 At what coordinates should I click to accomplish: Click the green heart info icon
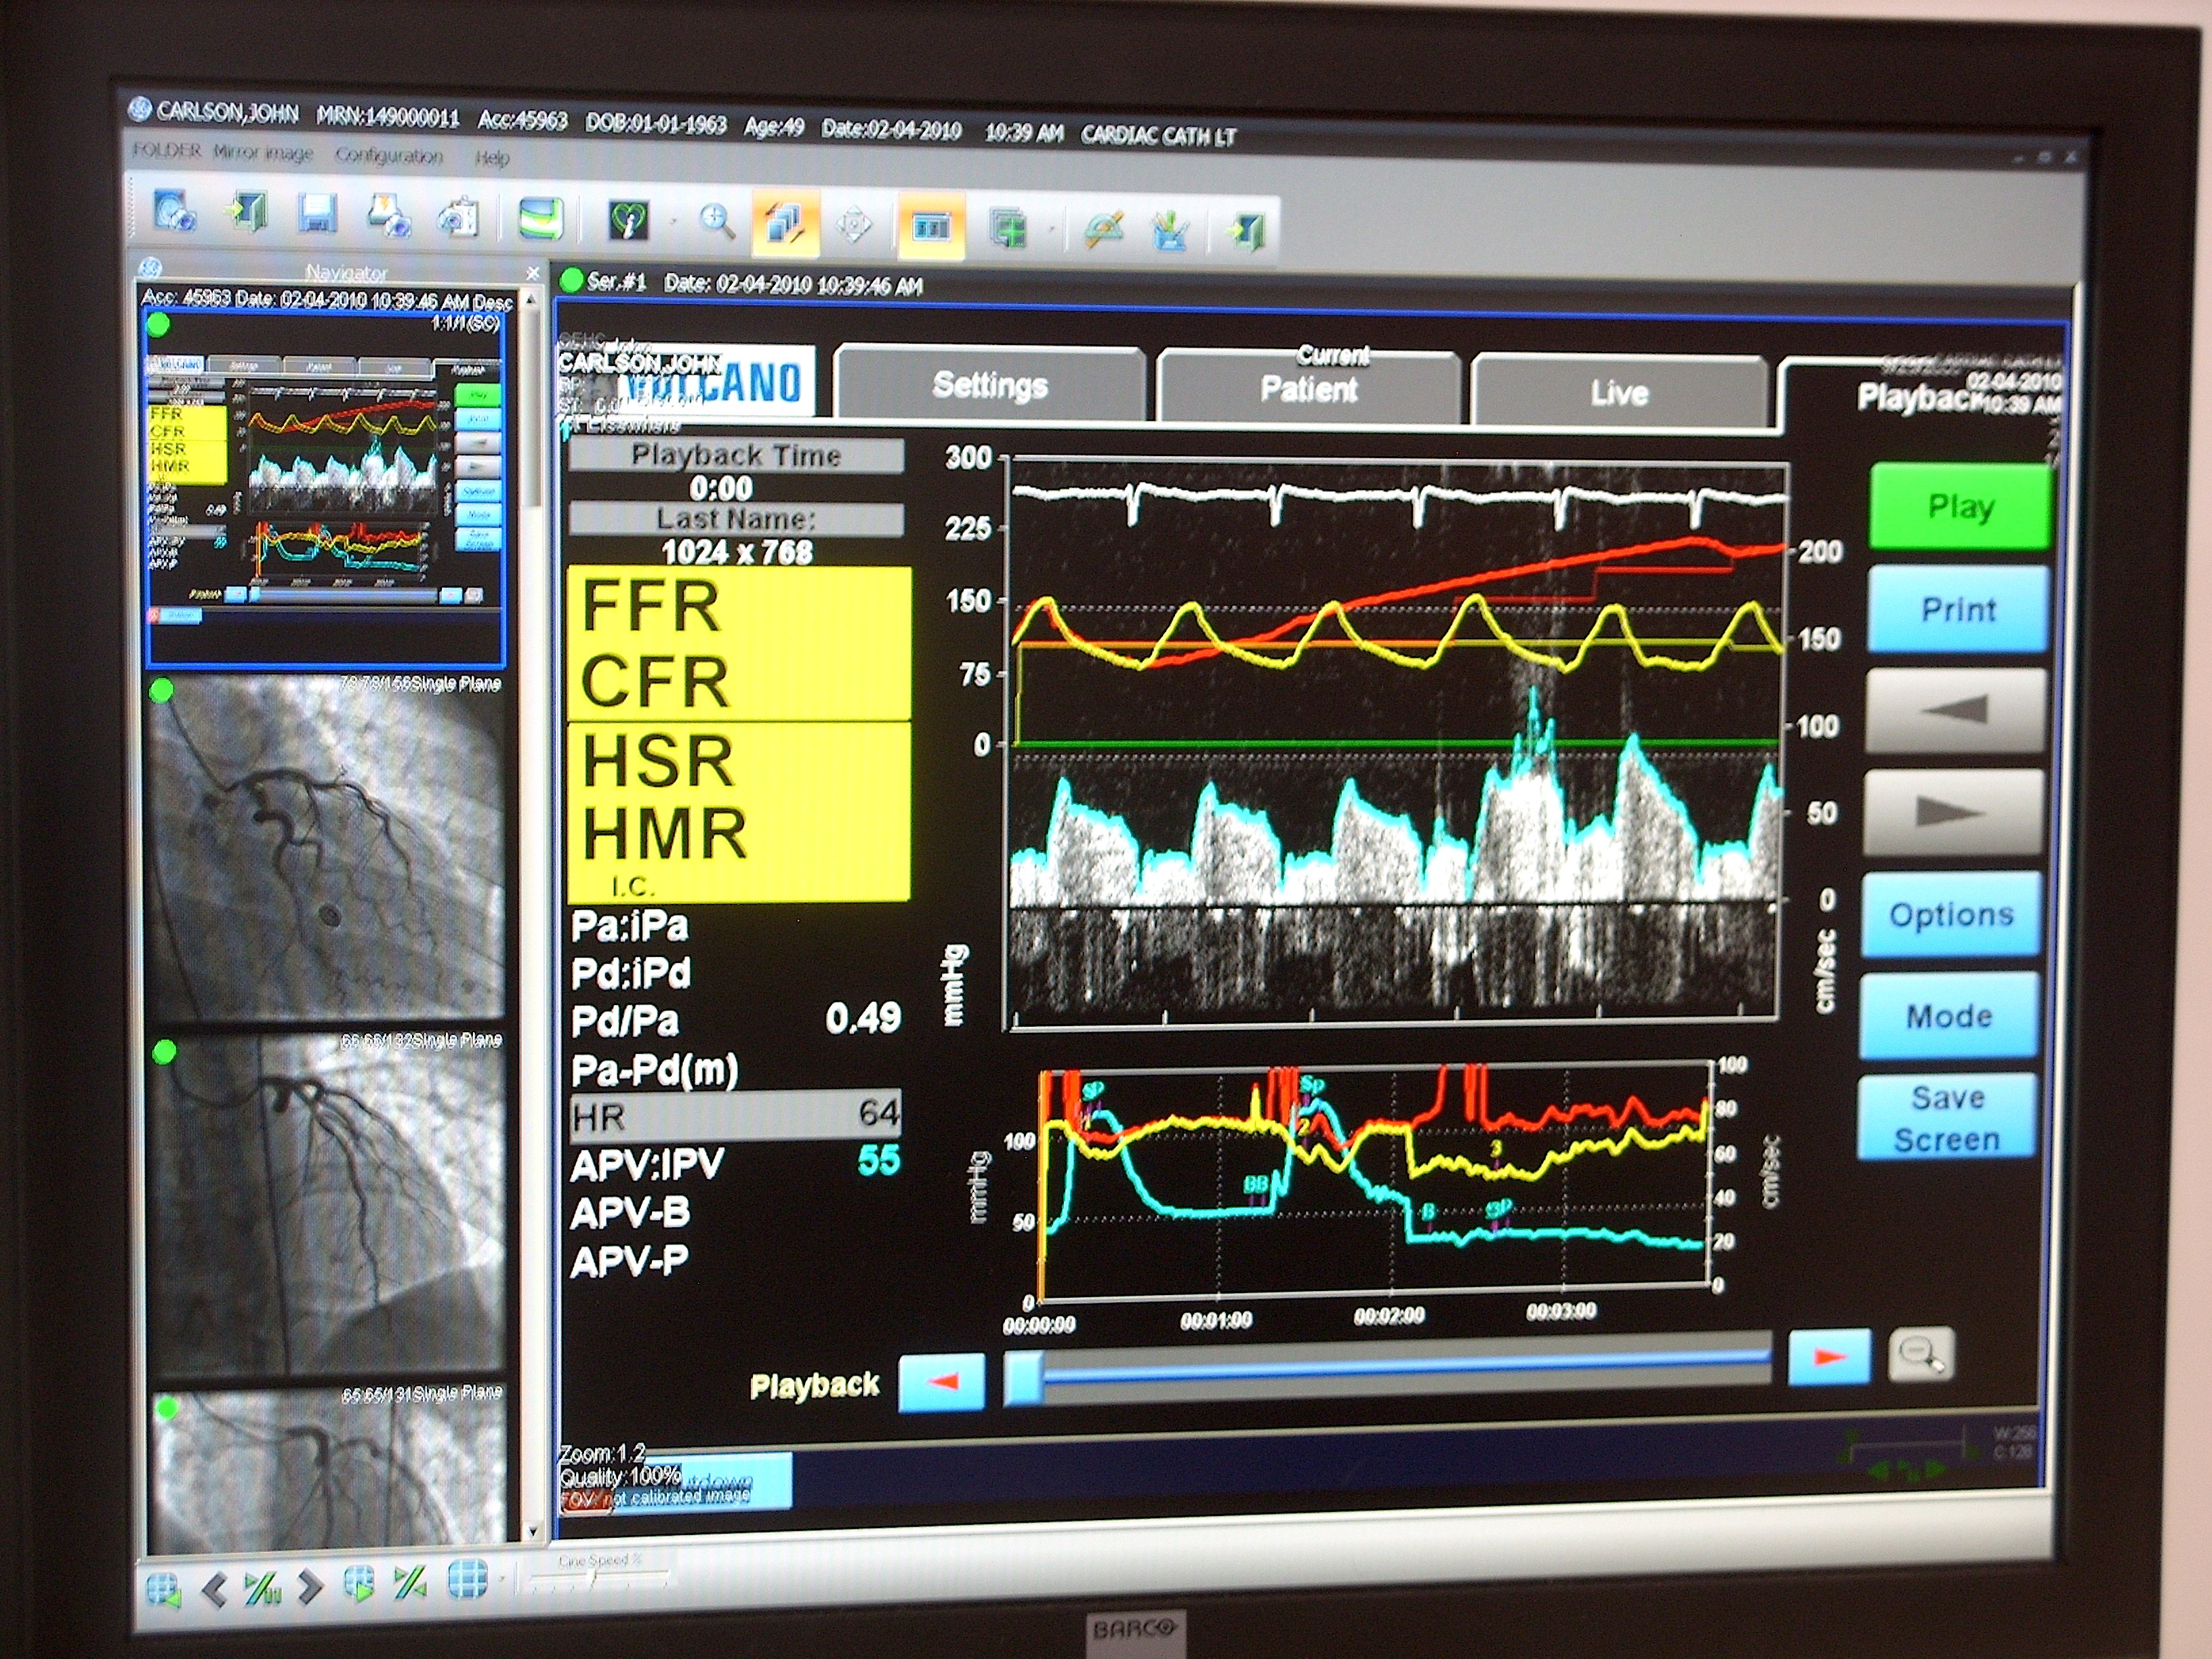[x=628, y=220]
